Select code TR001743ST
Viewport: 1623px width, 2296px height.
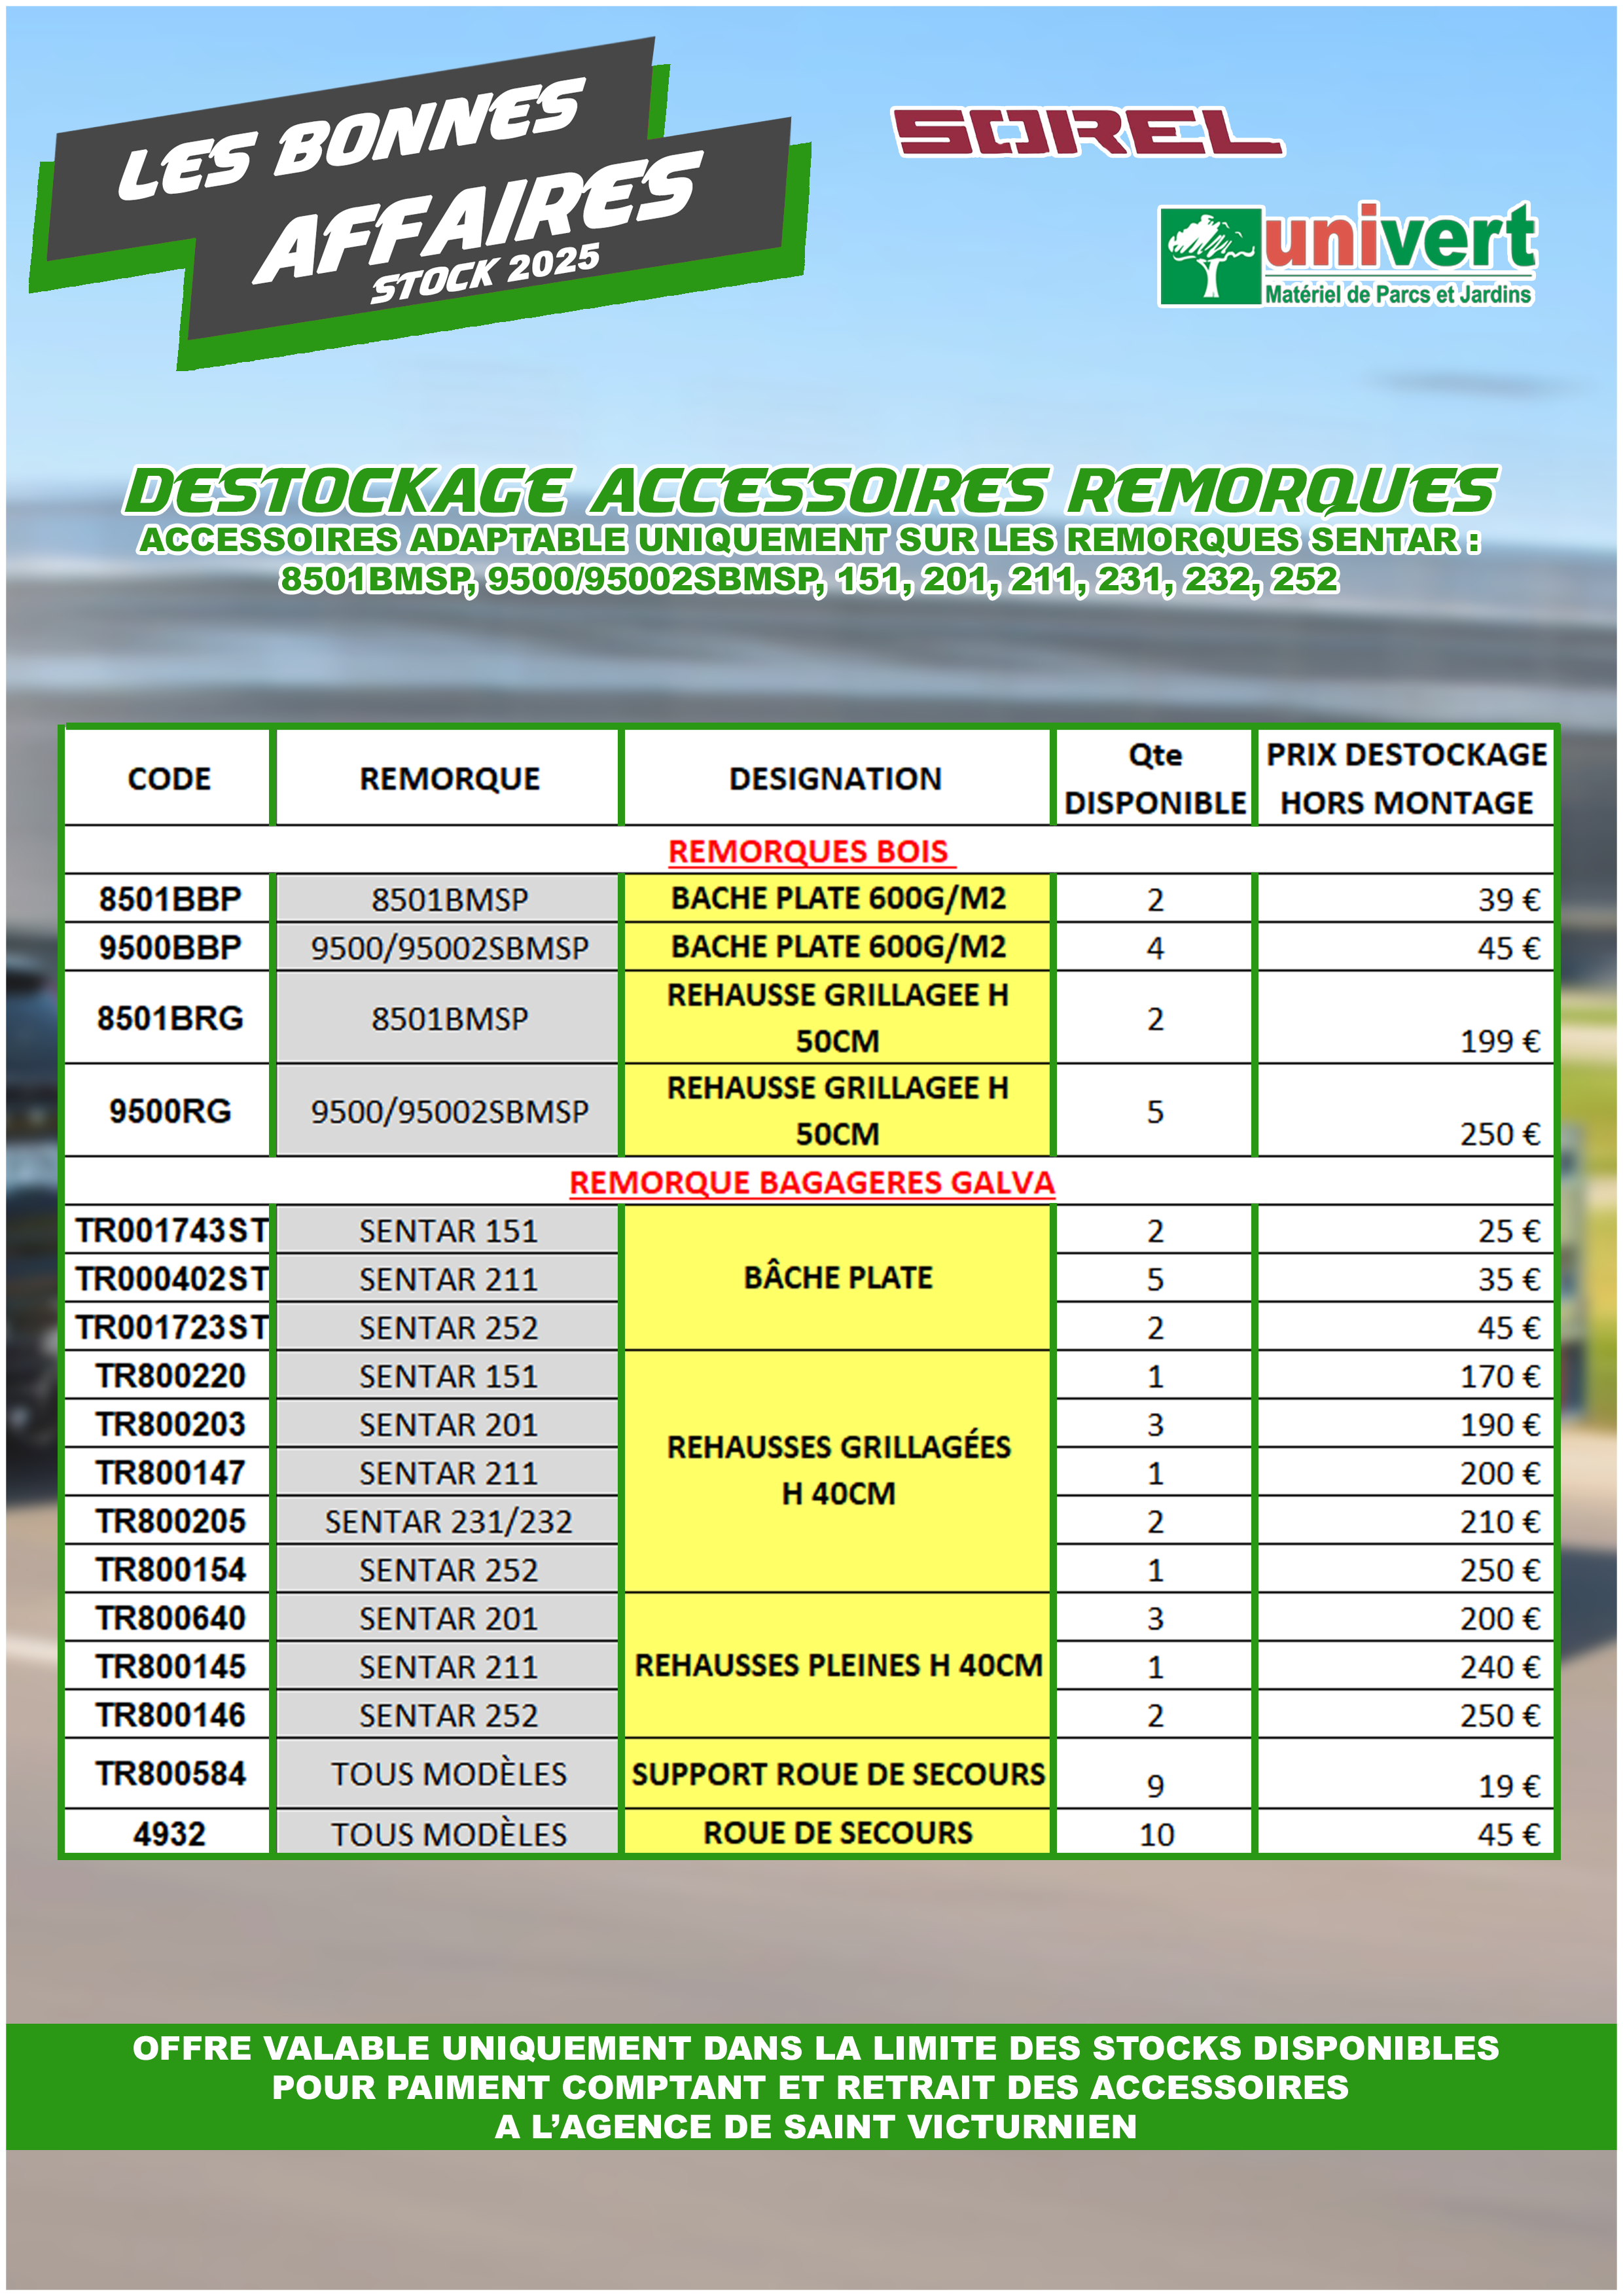171,1230
